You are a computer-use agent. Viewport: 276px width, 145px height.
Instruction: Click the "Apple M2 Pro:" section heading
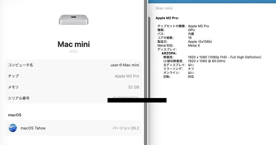[x=167, y=18]
